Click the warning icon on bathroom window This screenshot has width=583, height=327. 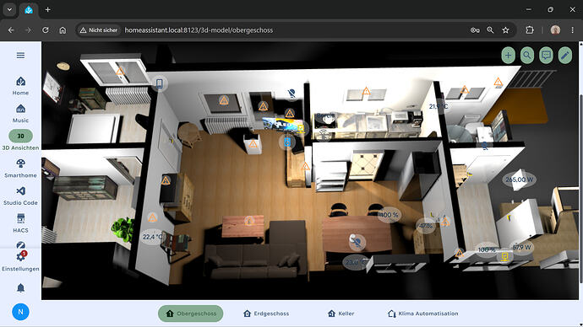tap(465, 89)
